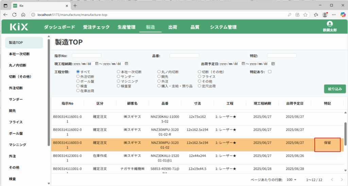Open the favorites list icon
348x186 pixels.
coord(316,15)
